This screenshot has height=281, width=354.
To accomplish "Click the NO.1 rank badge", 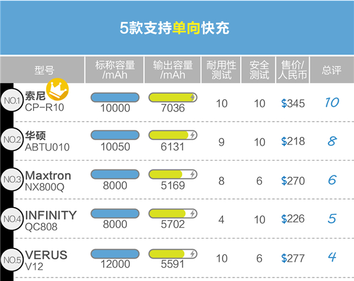I will pos(12,102).
